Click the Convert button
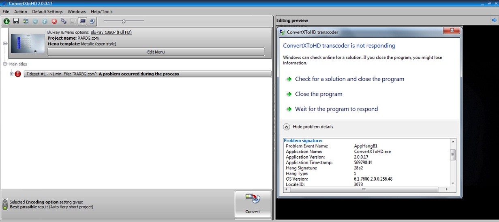 coord(253,204)
